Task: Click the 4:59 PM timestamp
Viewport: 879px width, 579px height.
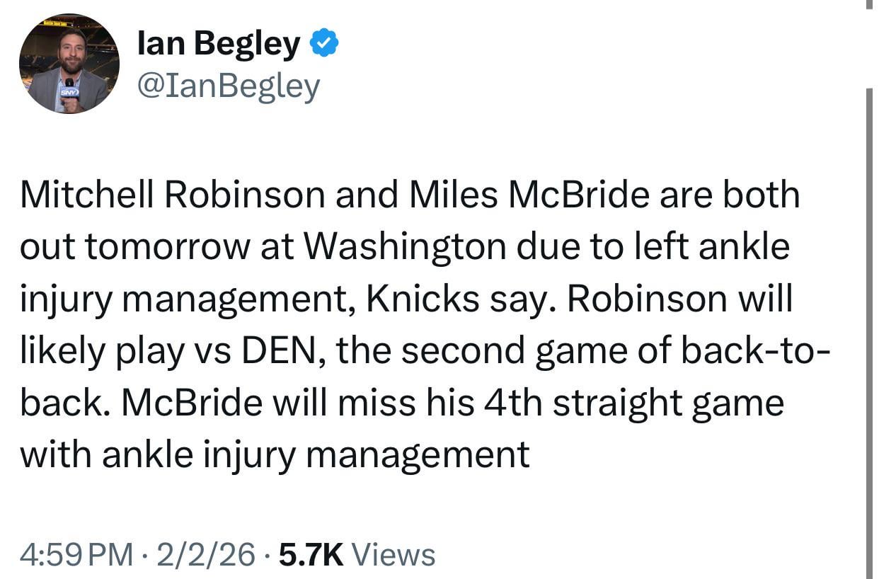Action: click(76, 554)
